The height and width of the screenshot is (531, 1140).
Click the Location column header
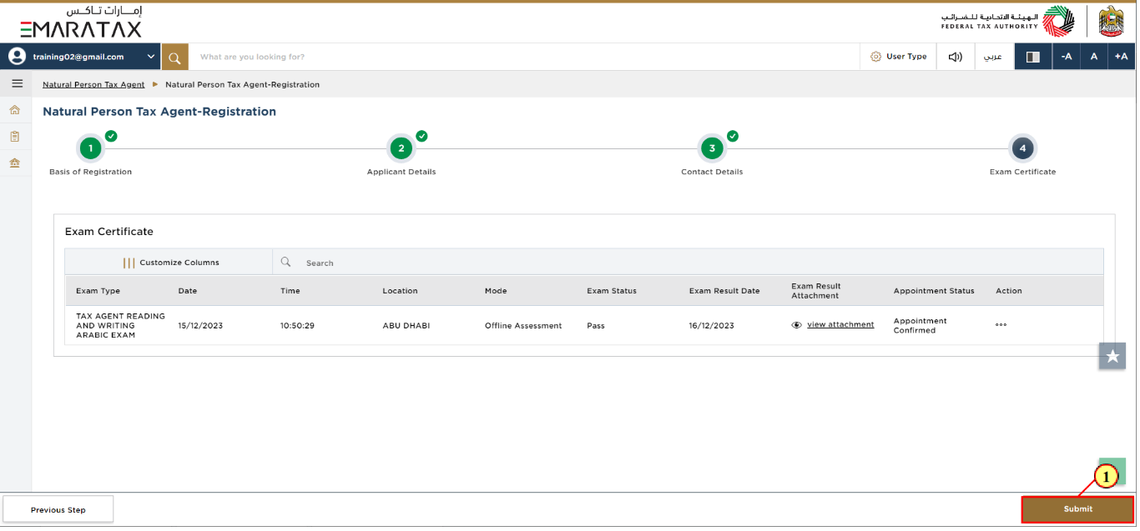click(400, 291)
